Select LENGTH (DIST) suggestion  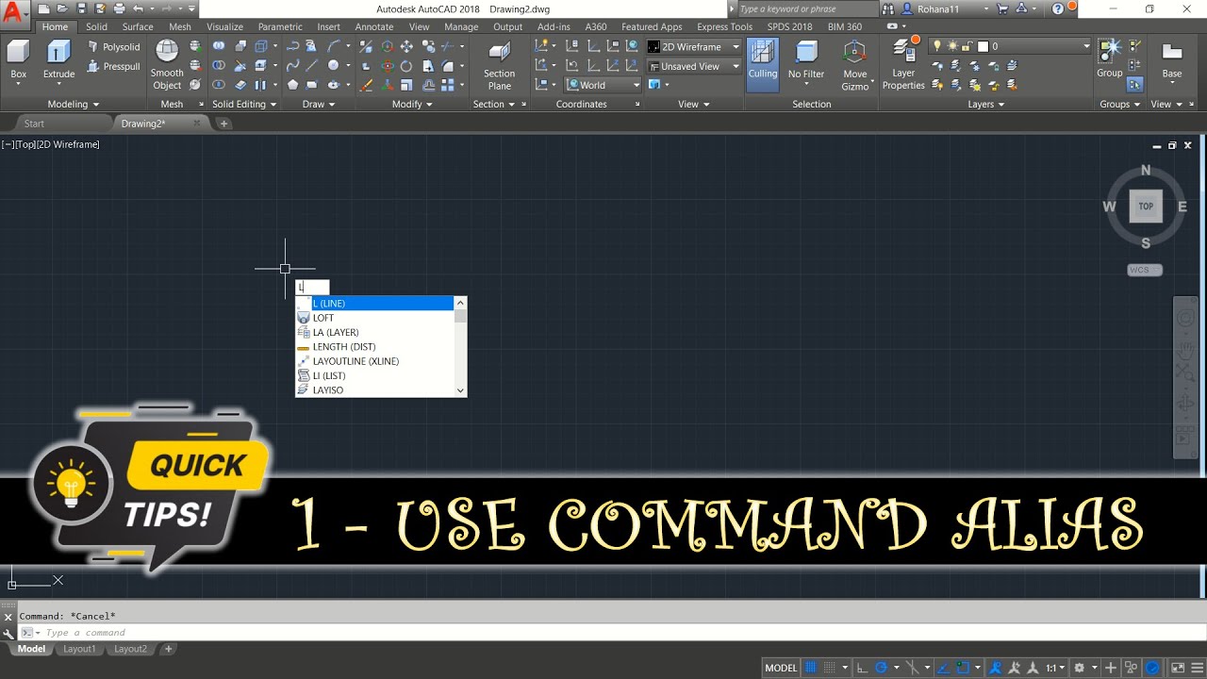pos(374,347)
